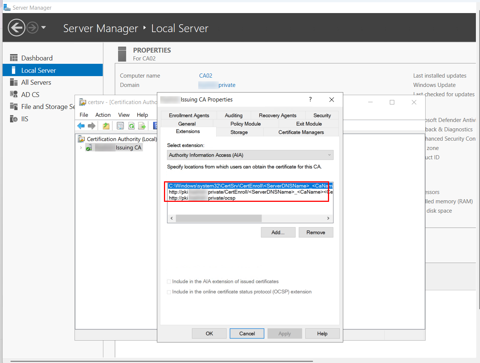Select Certification Authority (Local) tree root

[x=118, y=139]
